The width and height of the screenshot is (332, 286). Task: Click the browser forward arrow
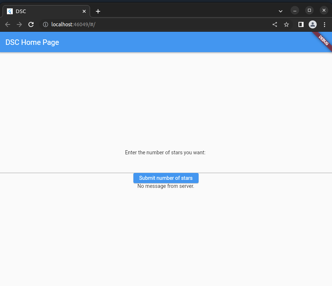19,24
